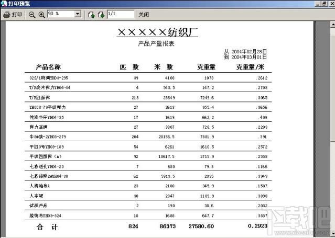Viewport: 335px width, 238px height.
Task: Close the preview with 关闭 button
Action: [144, 15]
